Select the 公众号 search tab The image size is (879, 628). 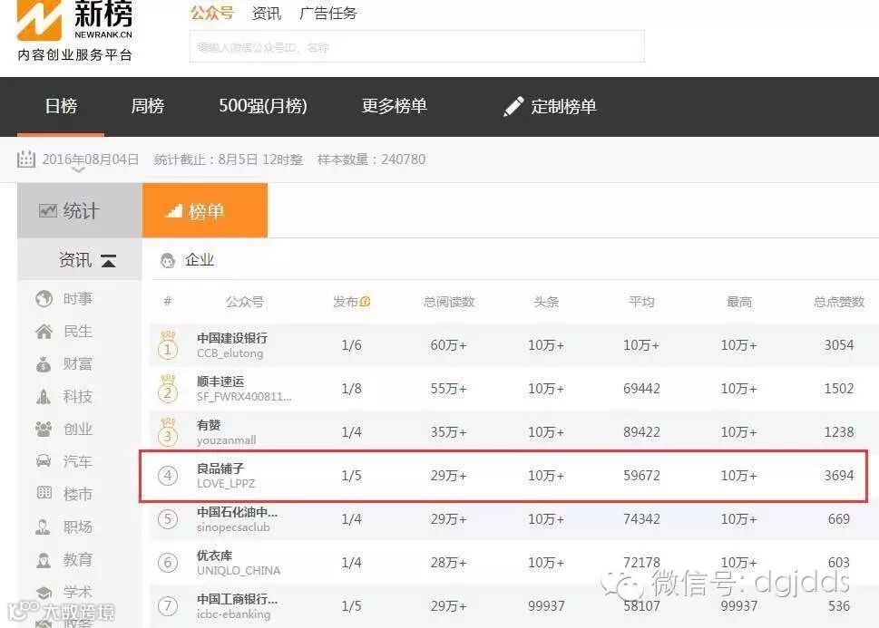pos(212,13)
